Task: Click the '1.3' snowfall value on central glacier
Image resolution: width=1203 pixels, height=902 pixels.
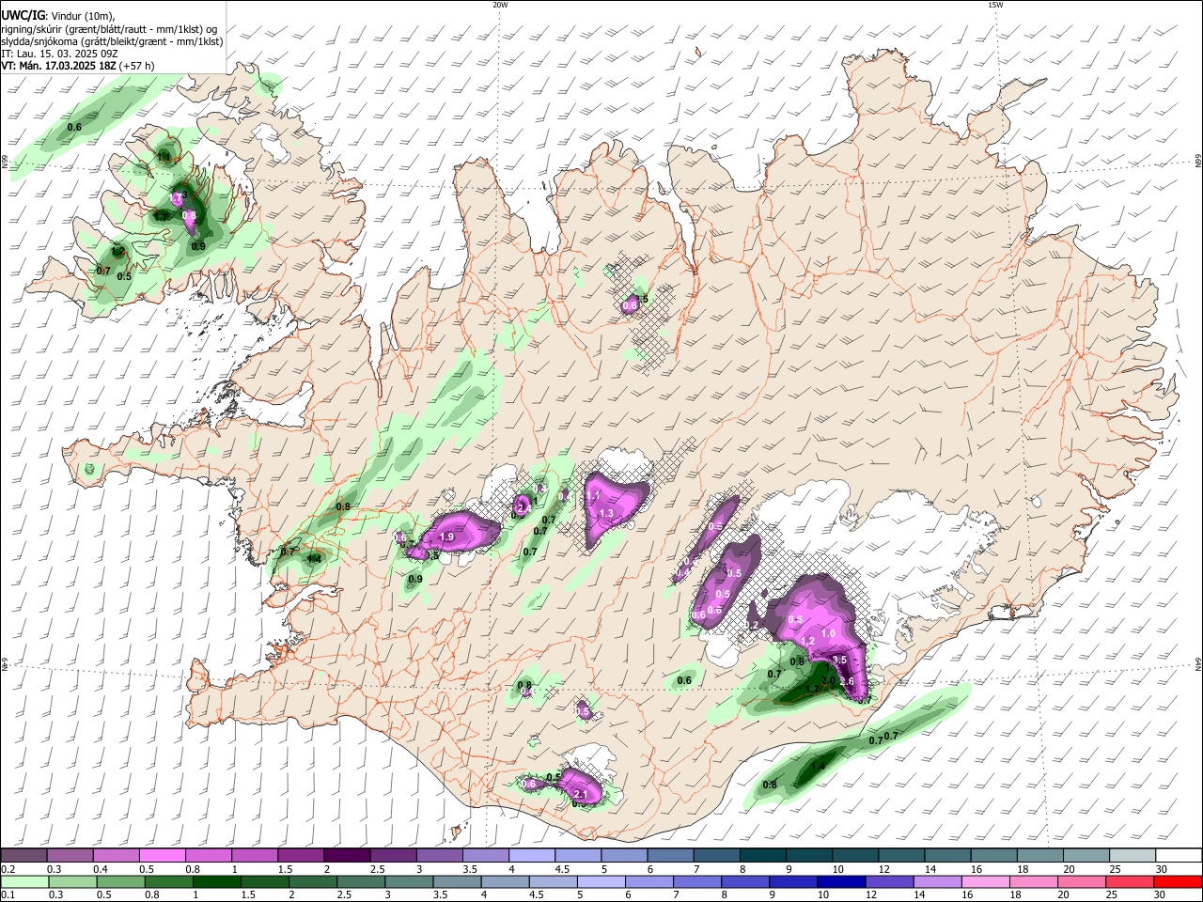Action: [606, 514]
